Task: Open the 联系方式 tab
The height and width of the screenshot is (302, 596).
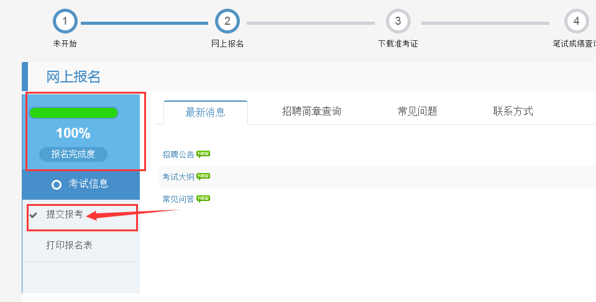Action: [x=513, y=112]
